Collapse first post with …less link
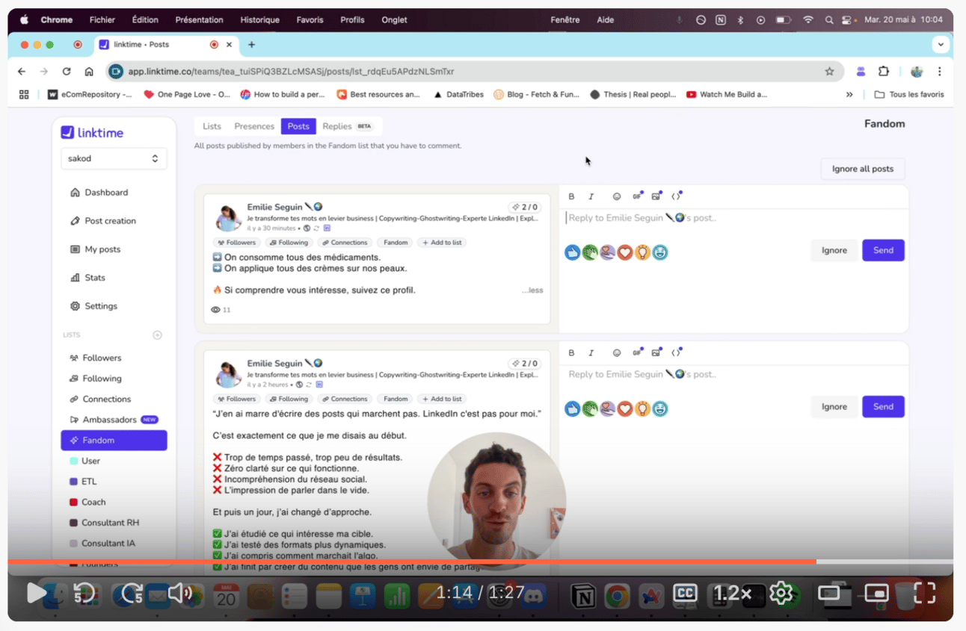The image size is (966, 631). pos(532,290)
